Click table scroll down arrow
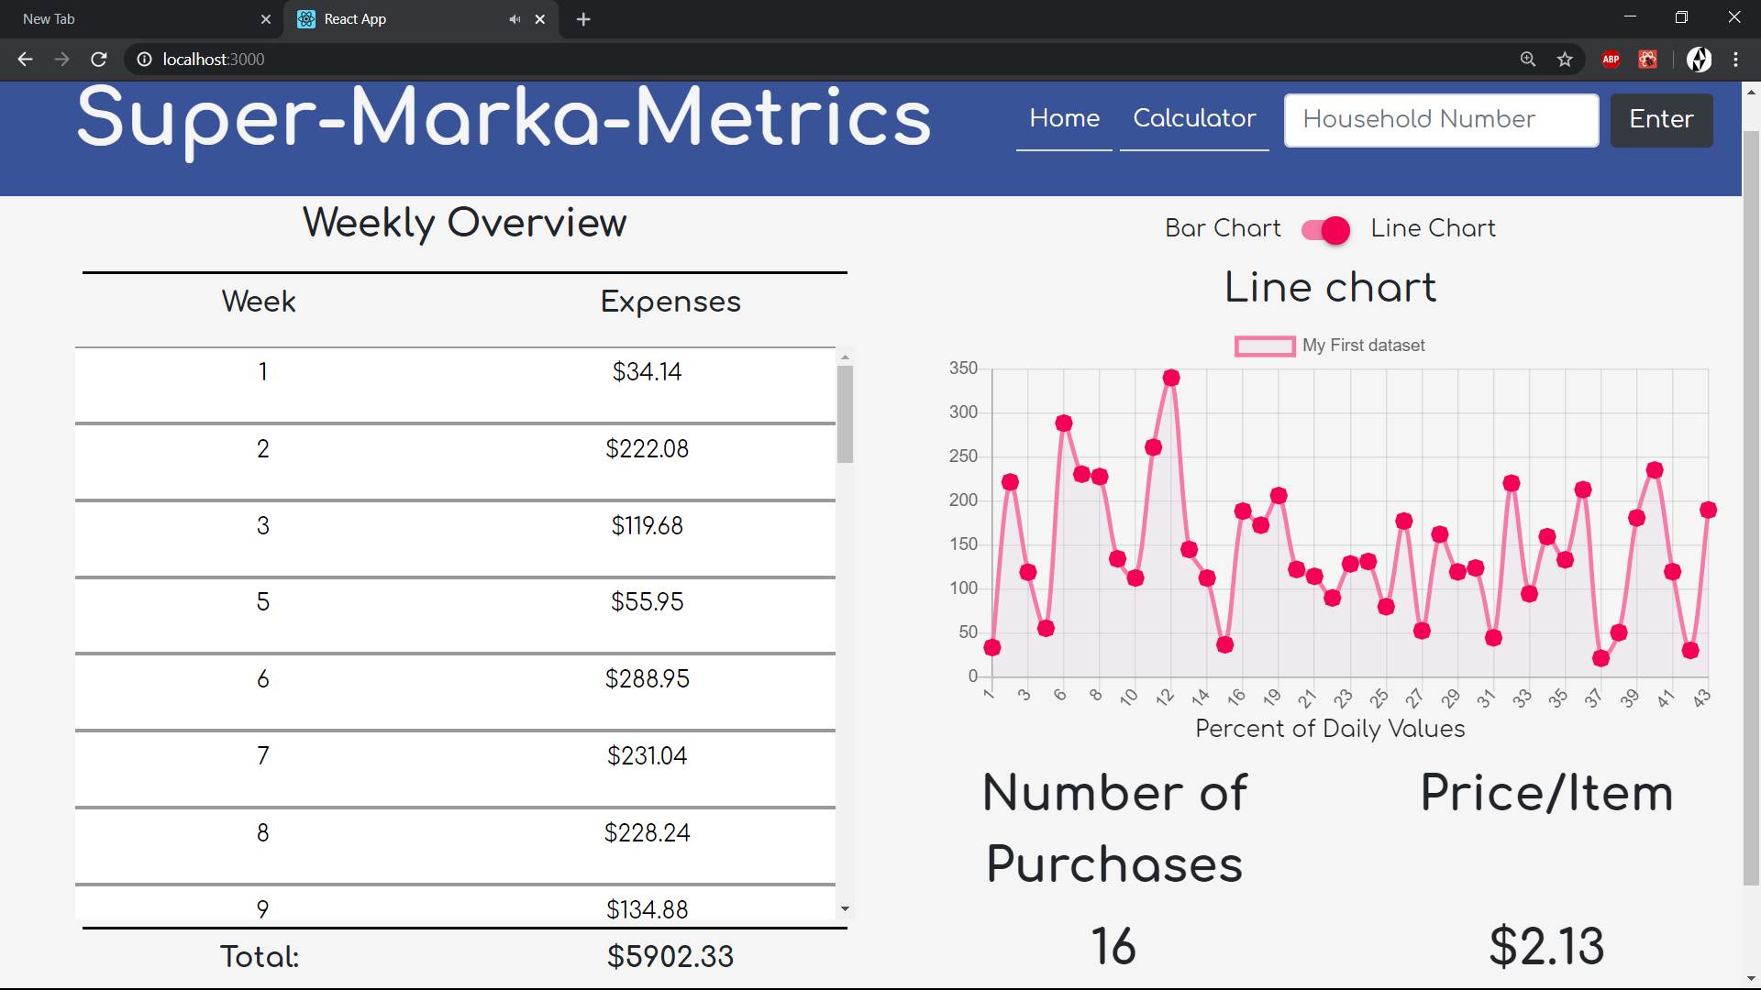The height and width of the screenshot is (990, 1761). (x=845, y=909)
